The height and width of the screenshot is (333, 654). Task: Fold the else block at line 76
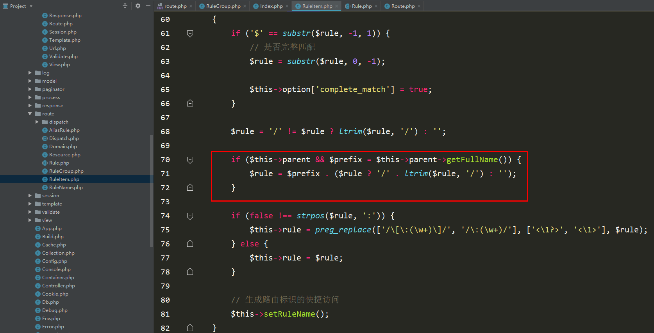190,244
